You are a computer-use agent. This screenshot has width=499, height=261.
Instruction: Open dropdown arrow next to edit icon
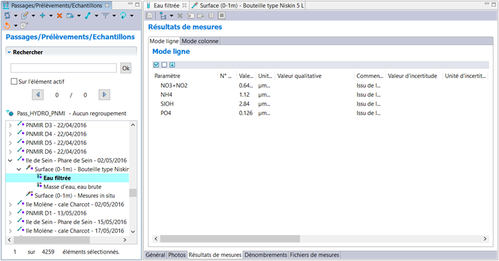(x=33, y=15)
